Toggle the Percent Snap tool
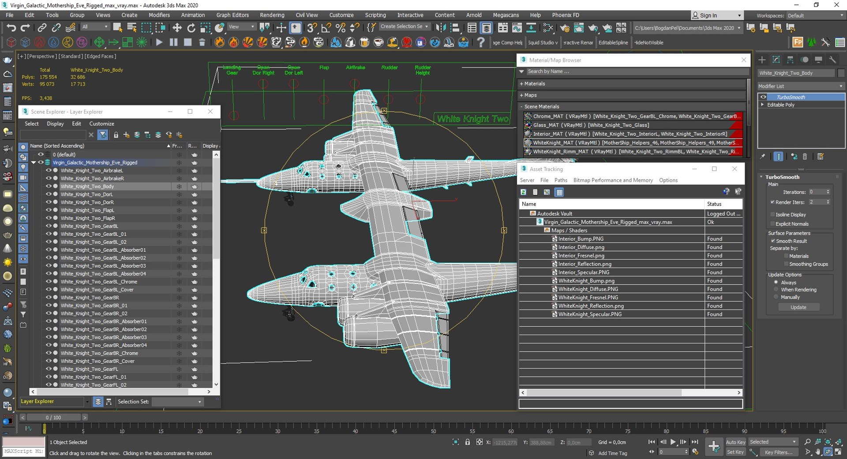847x459 pixels. click(340, 28)
